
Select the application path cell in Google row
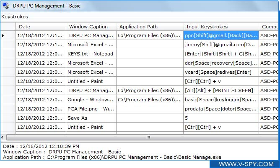pos(150,100)
